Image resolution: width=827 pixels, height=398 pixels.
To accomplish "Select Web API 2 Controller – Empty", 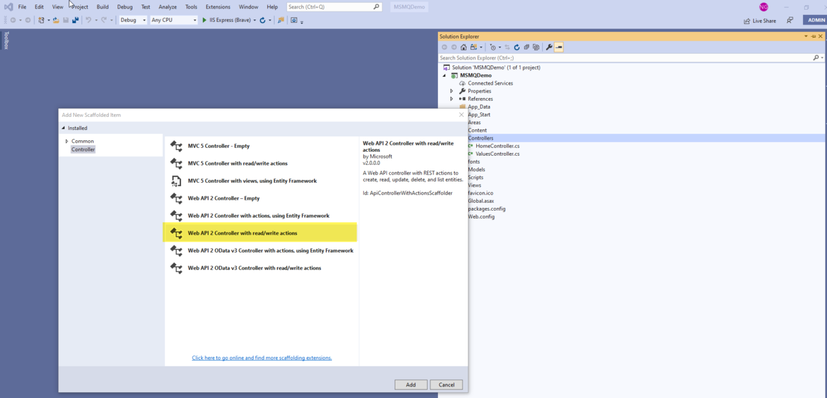I will point(224,198).
